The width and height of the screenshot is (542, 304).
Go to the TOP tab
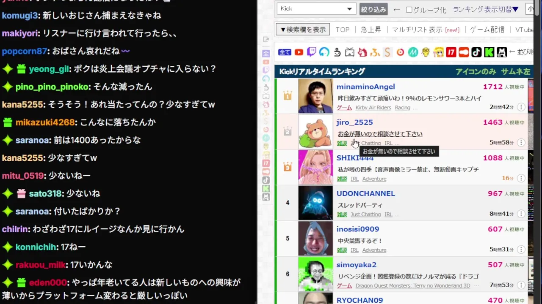tap(343, 30)
